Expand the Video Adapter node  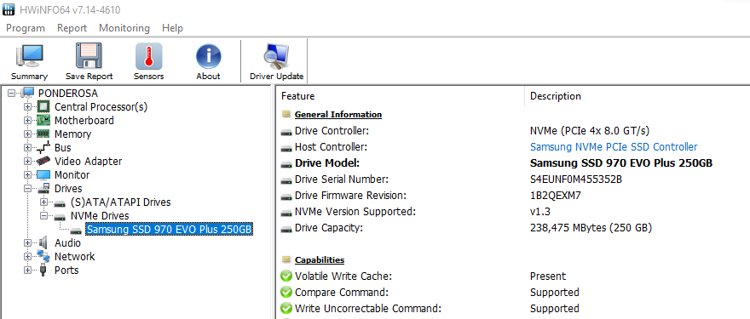[x=28, y=162]
